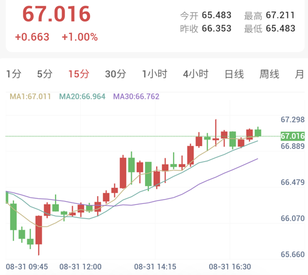Switch to 周线 weekly chart
The width and height of the screenshot is (308, 275).
pyautogui.click(x=269, y=74)
